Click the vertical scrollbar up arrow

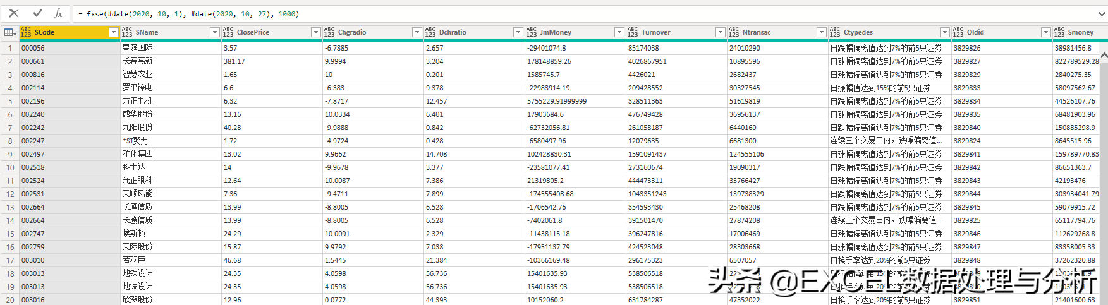1104,56
